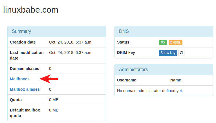Click the DKIM key label
Image resolution: width=216 pixels, height=123 pixels.
click(126, 53)
